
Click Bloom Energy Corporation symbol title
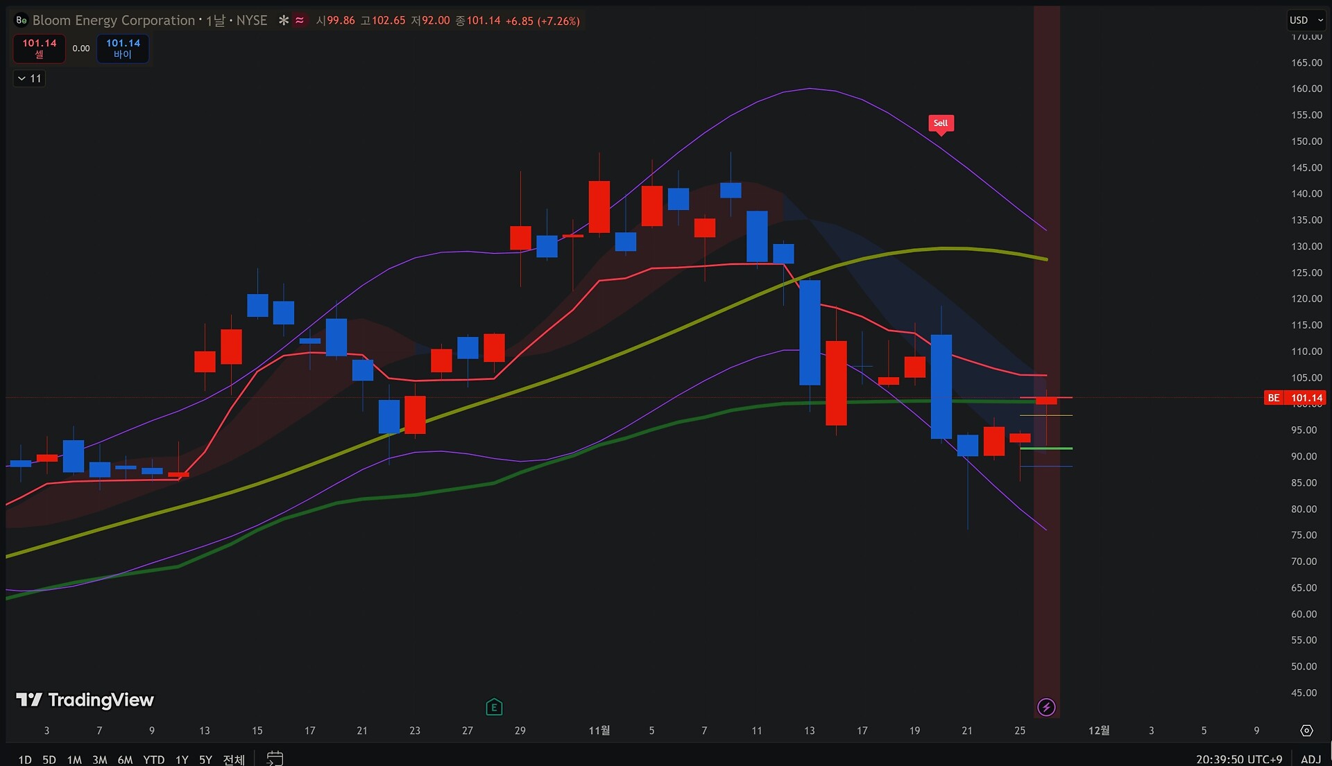pos(114,21)
